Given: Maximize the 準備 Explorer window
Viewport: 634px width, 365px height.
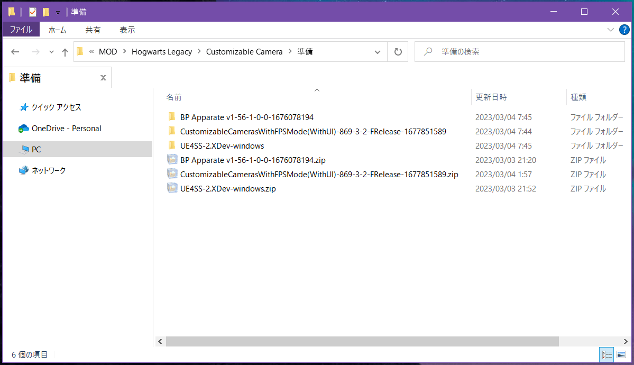Looking at the screenshot, I should 584,12.
